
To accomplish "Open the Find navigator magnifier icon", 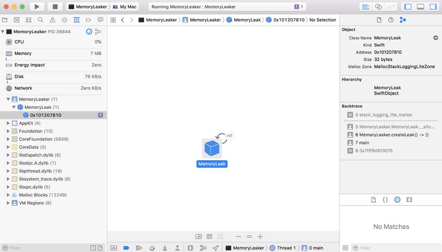I will (40, 20).
